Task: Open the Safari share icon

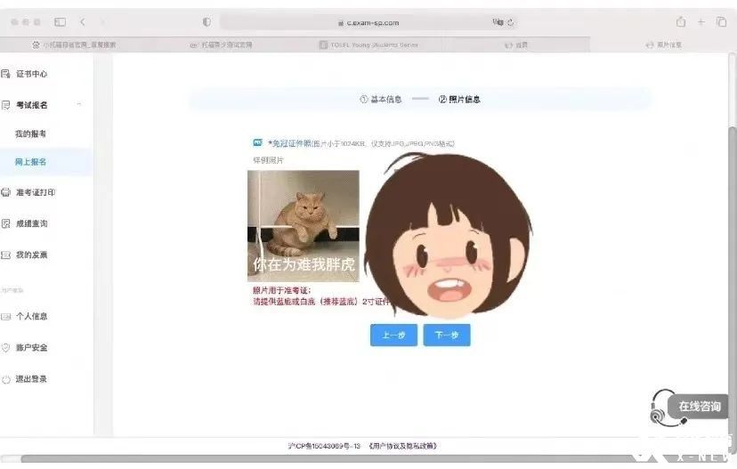Action: point(681,21)
